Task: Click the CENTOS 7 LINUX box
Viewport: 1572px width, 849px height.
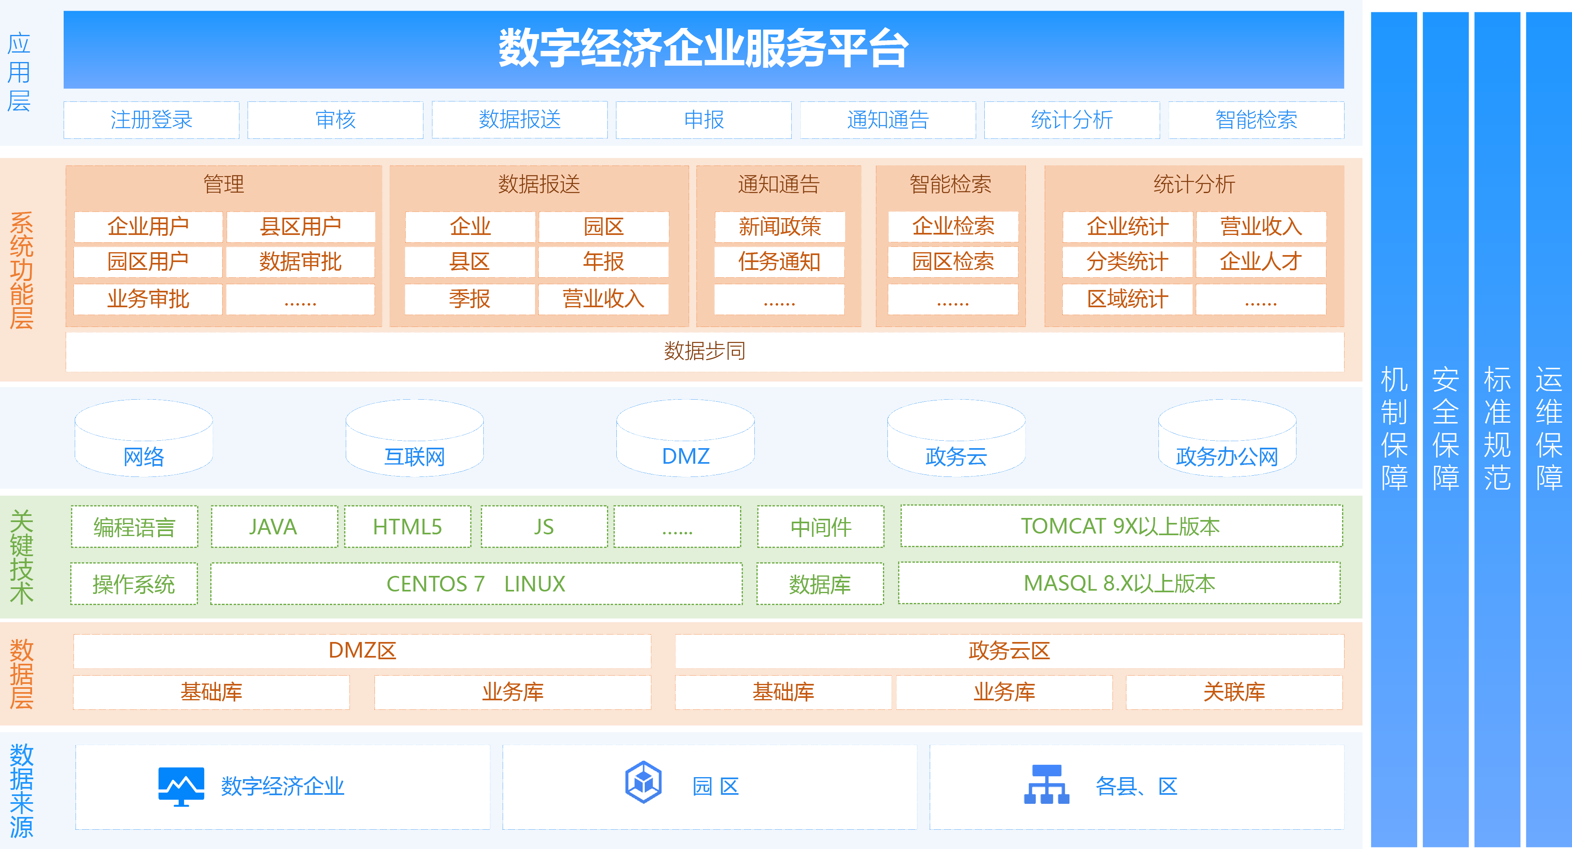Action: pyautogui.click(x=476, y=584)
